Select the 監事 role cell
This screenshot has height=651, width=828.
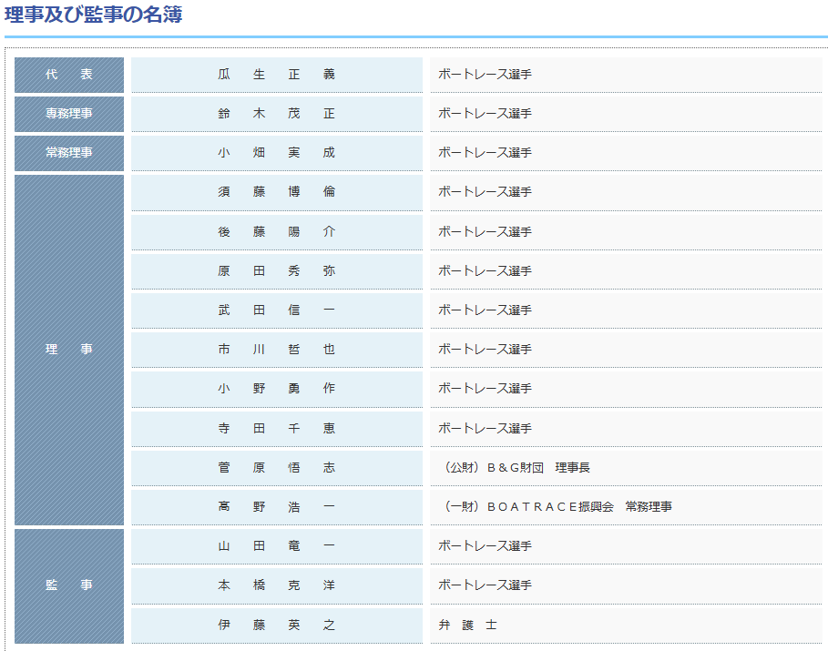[69, 585]
